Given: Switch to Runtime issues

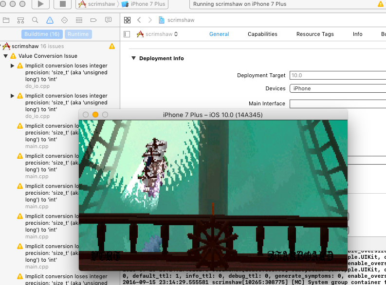Looking at the screenshot, I should pos(78,34).
